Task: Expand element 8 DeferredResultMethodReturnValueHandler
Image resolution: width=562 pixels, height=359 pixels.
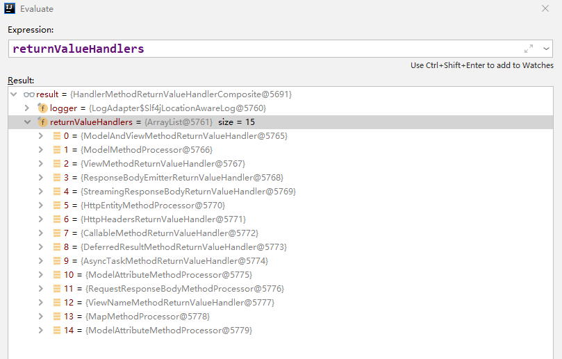Action: [41, 247]
